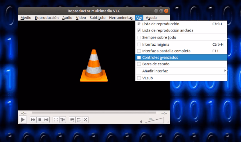The height and width of the screenshot is (142, 241).
Task: Adjust the volume slider triangle
Action: (155, 120)
